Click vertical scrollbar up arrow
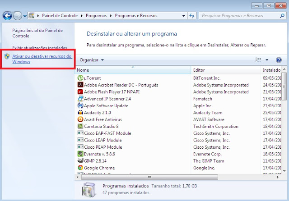This screenshot has height=201, width=289. (284, 69)
